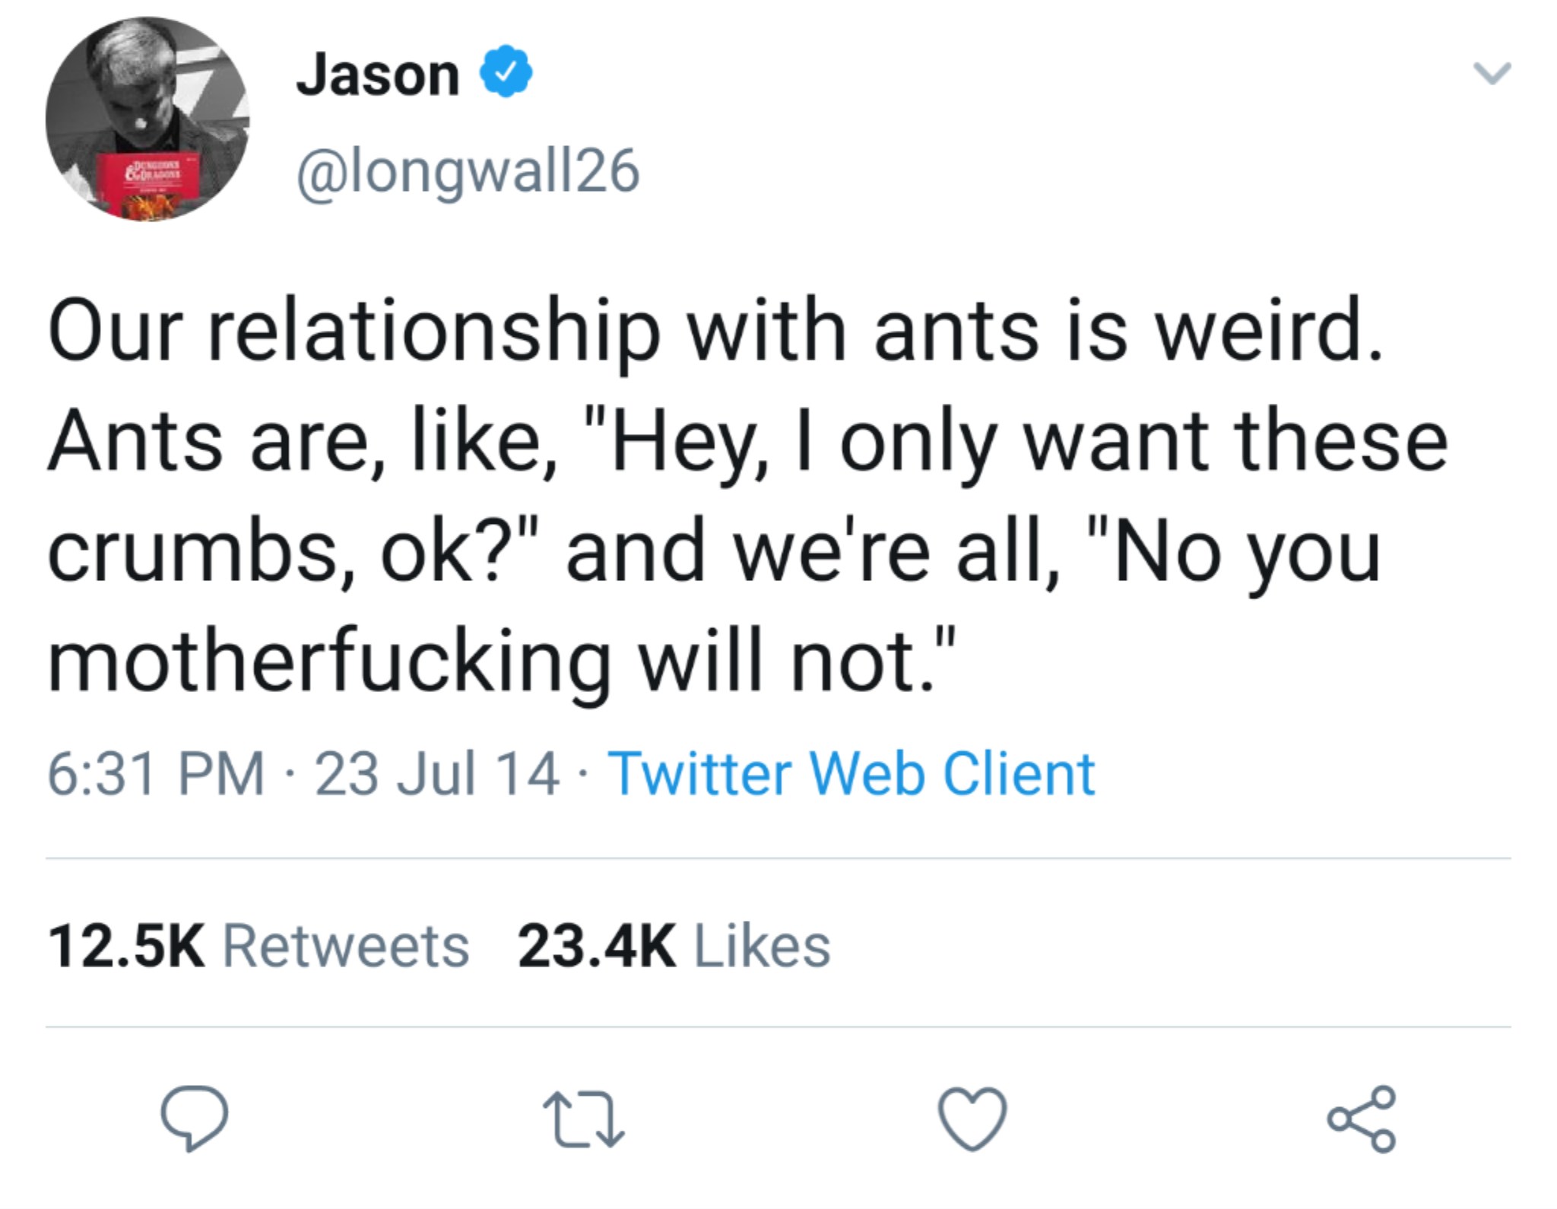Image resolution: width=1557 pixels, height=1209 pixels.
Task: Click the 12.5K retweet count number
Action: pyautogui.click(x=126, y=946)
